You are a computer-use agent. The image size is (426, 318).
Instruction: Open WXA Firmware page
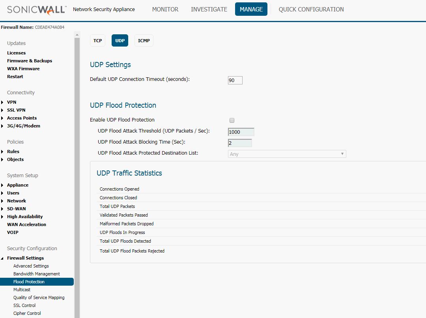(23, 69)
